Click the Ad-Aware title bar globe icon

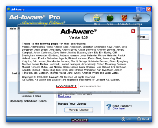9,9
